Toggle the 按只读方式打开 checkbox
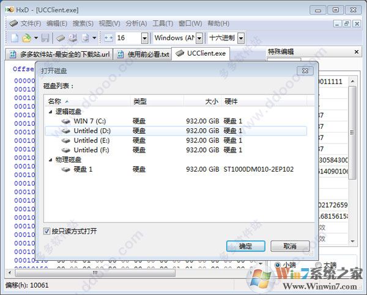Screen dimensions: 367x295 pyautogui.click(x=46, y=231)
